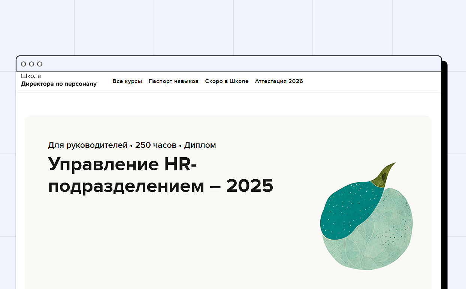
Task: Open the Паспорт навыков section
Action: point(173,81)
